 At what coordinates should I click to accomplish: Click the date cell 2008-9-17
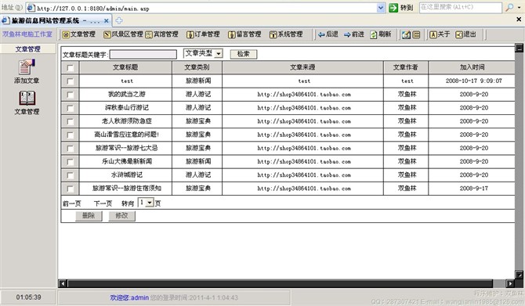(x=474, y=189)
